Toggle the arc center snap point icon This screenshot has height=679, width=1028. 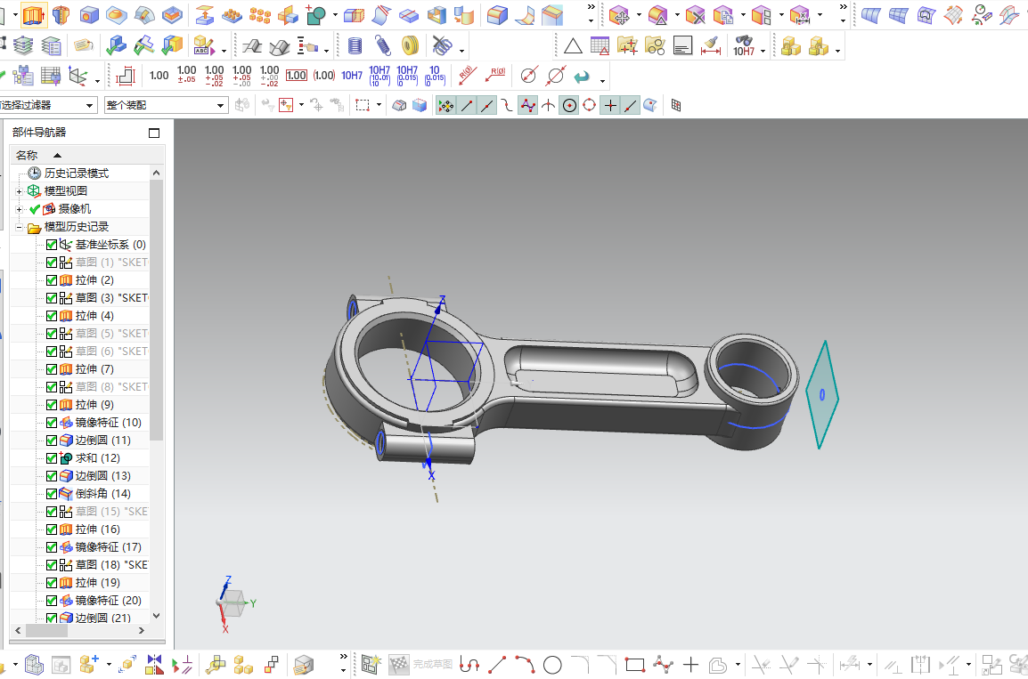pos(570,105)
